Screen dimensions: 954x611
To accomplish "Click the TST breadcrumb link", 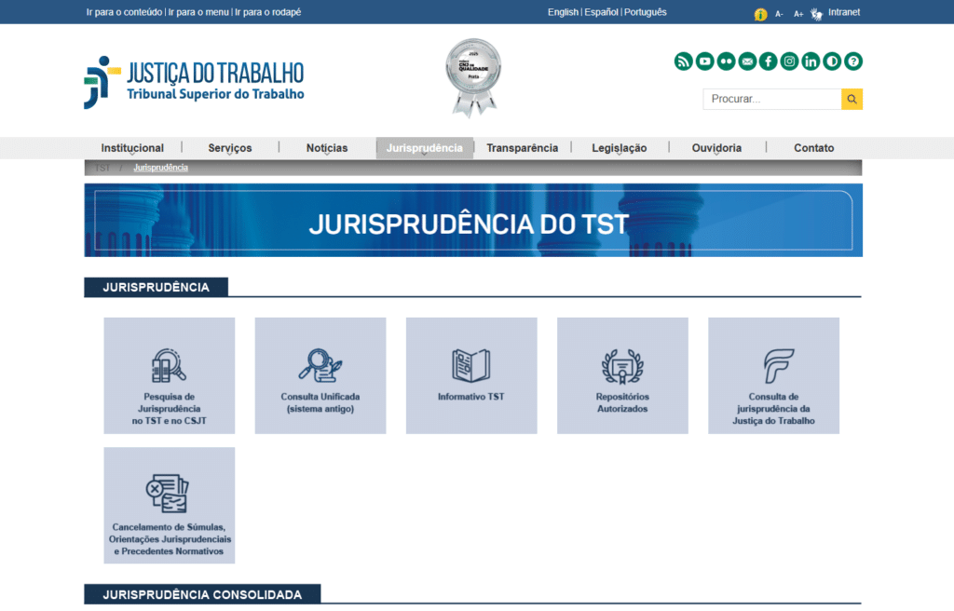I will click(102, 168).
